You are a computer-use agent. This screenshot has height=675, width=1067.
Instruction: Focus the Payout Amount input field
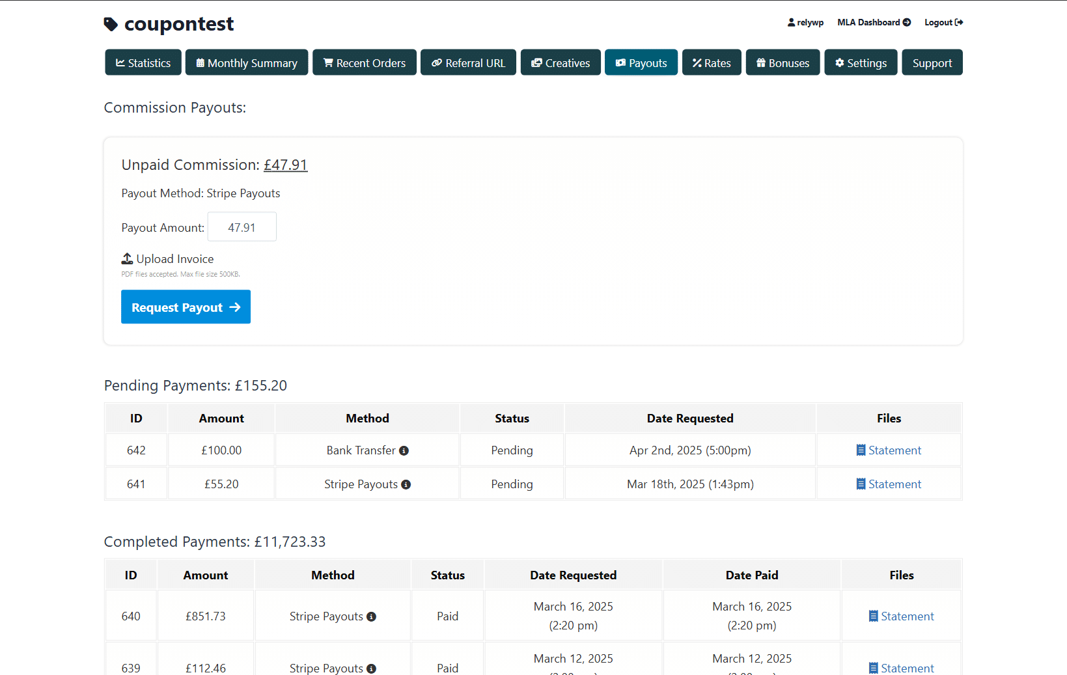[x=242, y=227]
